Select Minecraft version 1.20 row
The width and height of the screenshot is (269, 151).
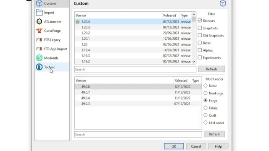pyautogui.click(x=133, y=44)
